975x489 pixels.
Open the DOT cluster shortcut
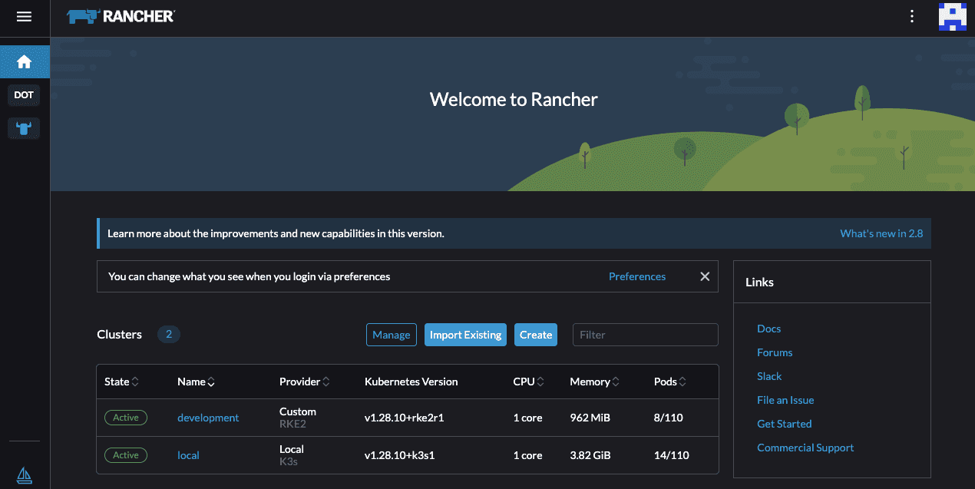coord(24,95)
